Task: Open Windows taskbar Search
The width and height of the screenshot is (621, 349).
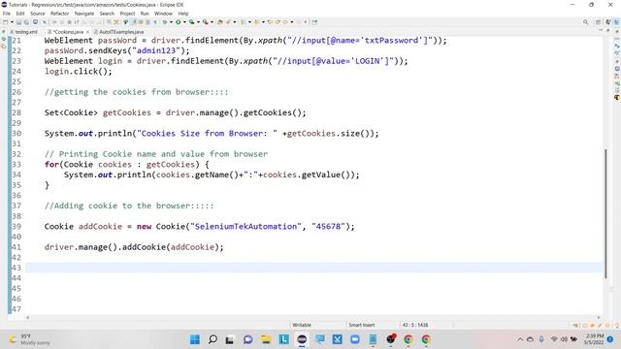Action: click(x=212, y=339)
